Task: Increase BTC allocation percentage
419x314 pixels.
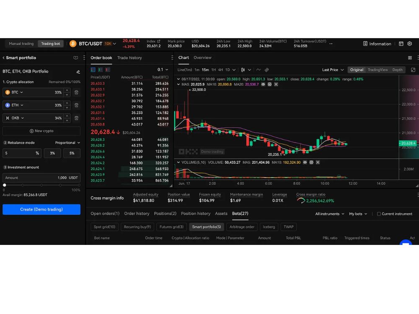Action: pyautogui.click(x=67, y=90)
